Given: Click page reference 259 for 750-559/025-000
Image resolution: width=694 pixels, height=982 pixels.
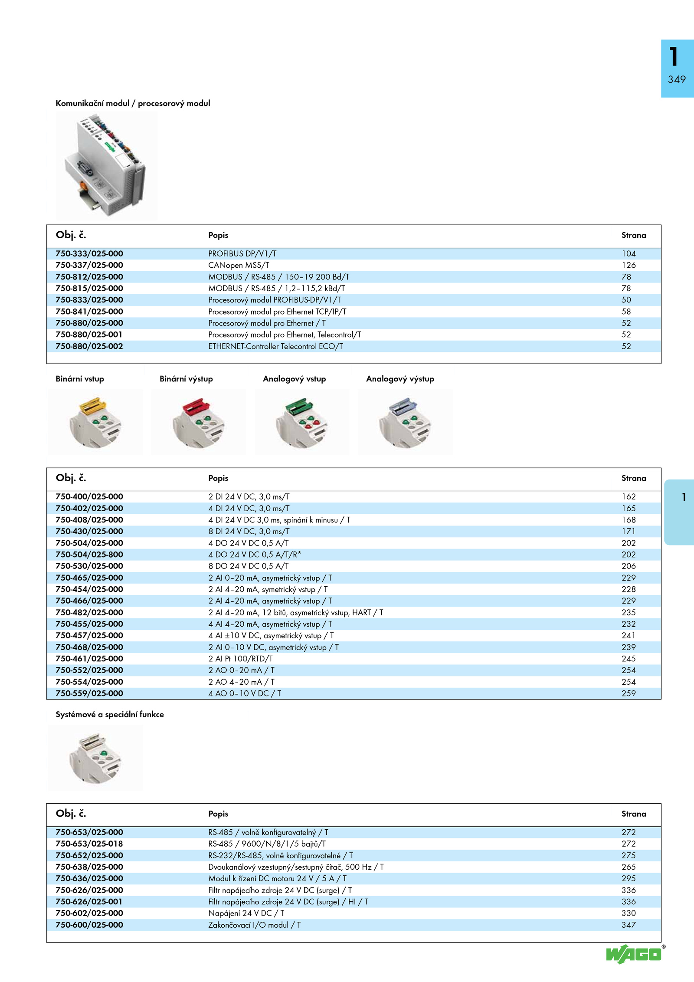Looking at the screenshot, I should (x=629, y=693).
